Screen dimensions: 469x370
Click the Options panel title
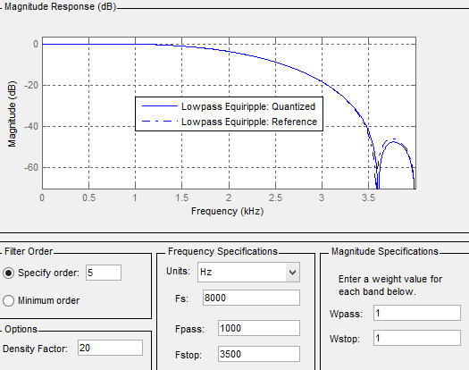(x=21, y=329)
